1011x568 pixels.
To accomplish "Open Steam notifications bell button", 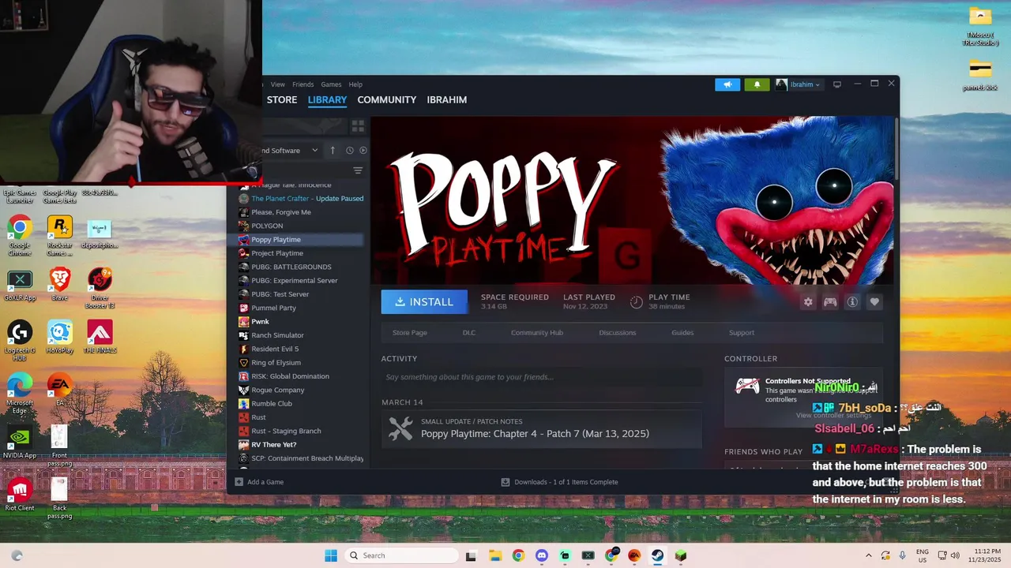I will pos(757,84).
